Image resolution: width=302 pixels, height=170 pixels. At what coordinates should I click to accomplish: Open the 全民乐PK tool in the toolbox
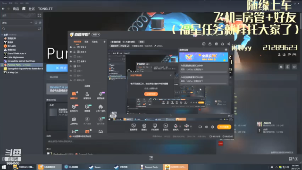click(x=74, y=108)
